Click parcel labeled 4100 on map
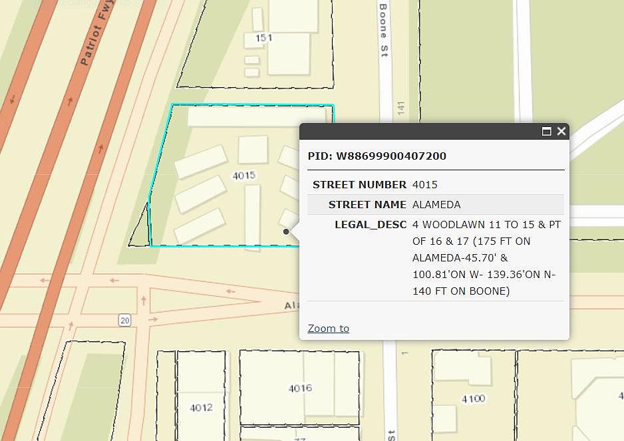The image size is (624, 441). (x=473, y=398)
